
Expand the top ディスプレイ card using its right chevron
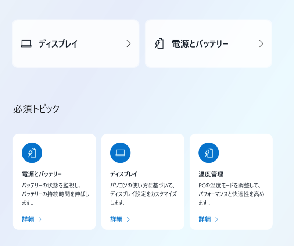tap(128, 44)
